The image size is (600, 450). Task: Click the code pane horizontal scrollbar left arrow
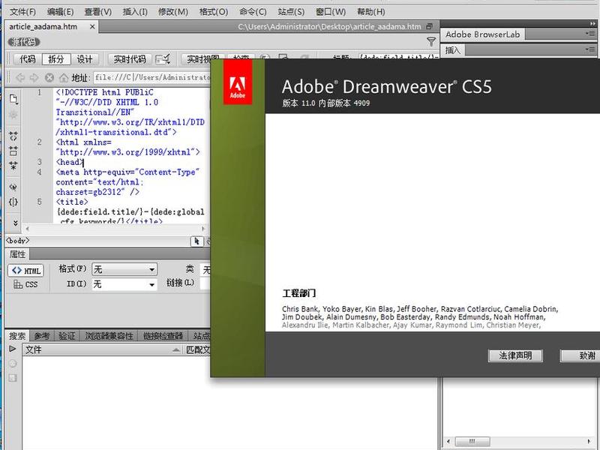click(27, 229)
